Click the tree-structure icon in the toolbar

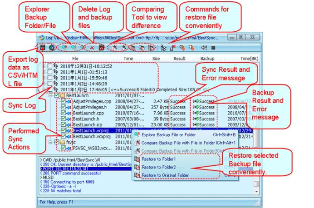point(163,47)
